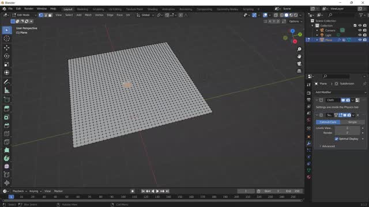This screenshot has width=369, height=207.
Task: Toggle X-Ray display in viewport header
Action: point(276,15)
